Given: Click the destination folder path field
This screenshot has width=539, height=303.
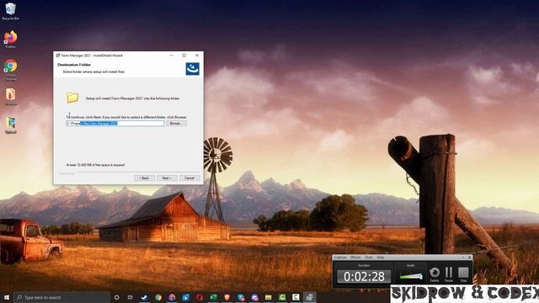Looking at the screenshot, I should coord(115,123).
